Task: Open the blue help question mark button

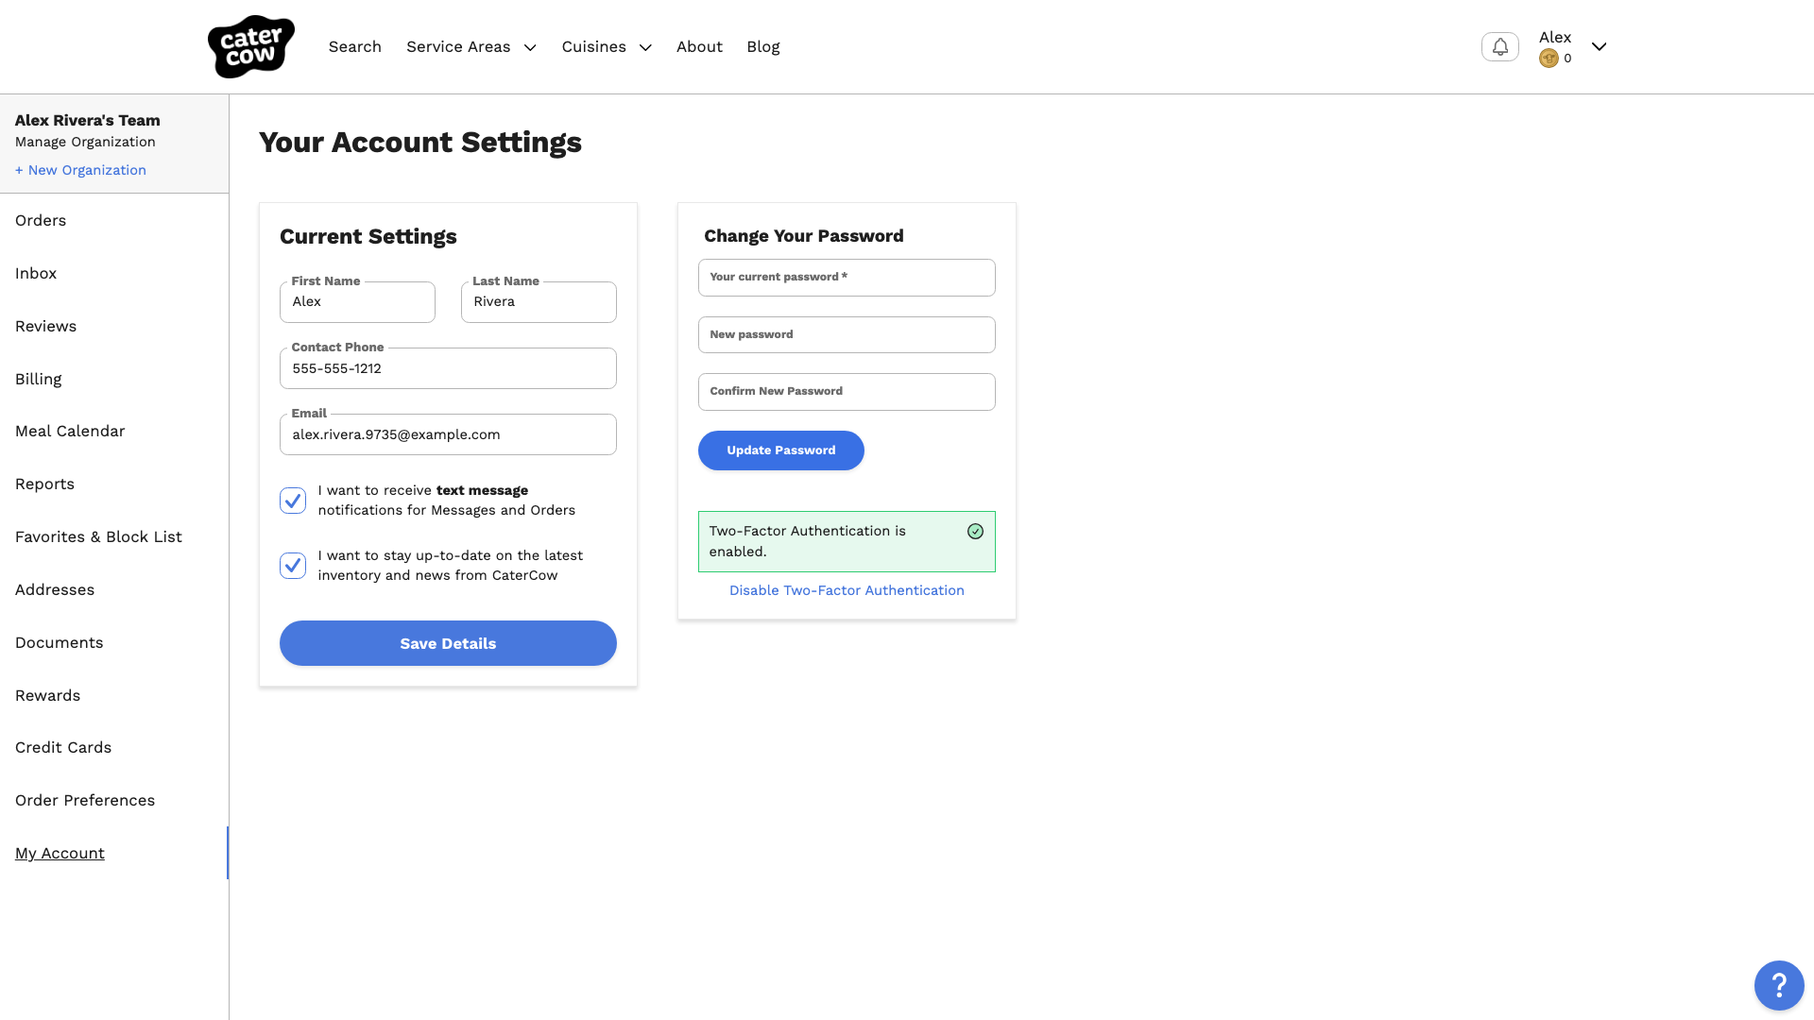Action: (x=1779, y=985)
